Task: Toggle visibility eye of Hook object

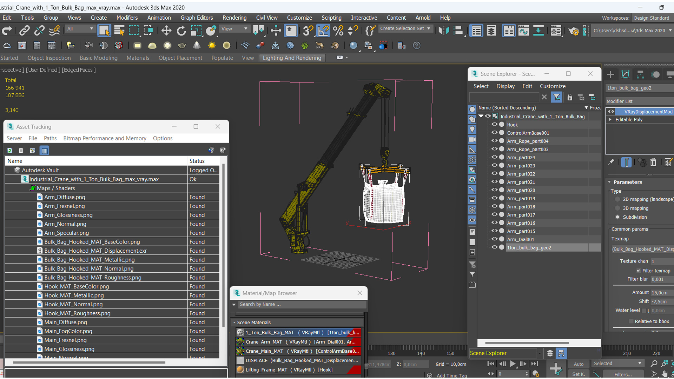Action: [x=494, y=125]
